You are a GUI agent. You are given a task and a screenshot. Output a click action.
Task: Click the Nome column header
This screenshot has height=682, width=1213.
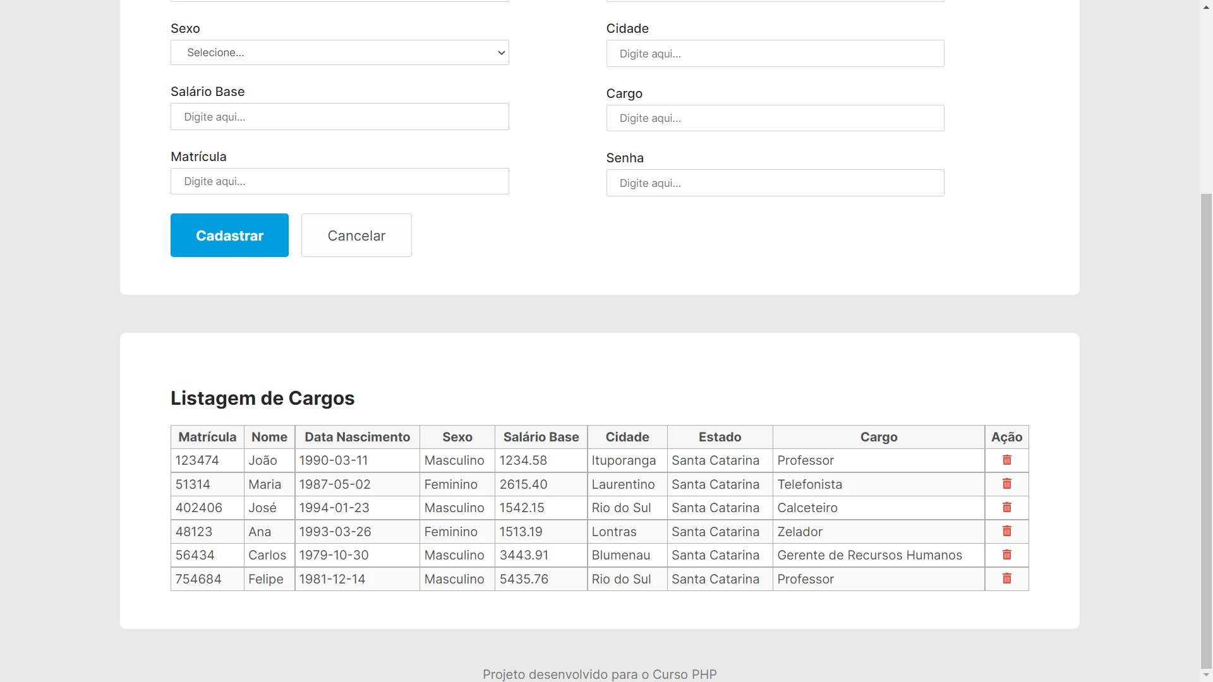(269, 437)
